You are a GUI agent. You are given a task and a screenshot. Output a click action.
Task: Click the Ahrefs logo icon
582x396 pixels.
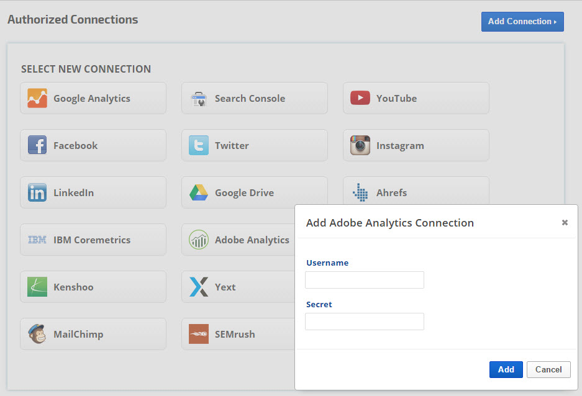click(360, 192)
